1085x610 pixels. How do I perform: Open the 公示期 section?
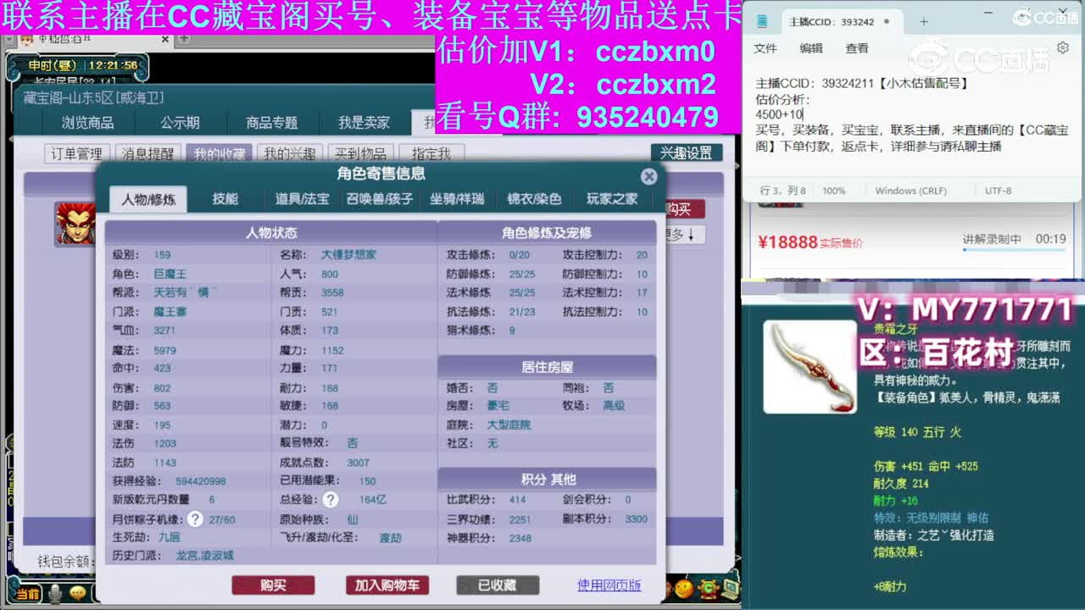180,123
